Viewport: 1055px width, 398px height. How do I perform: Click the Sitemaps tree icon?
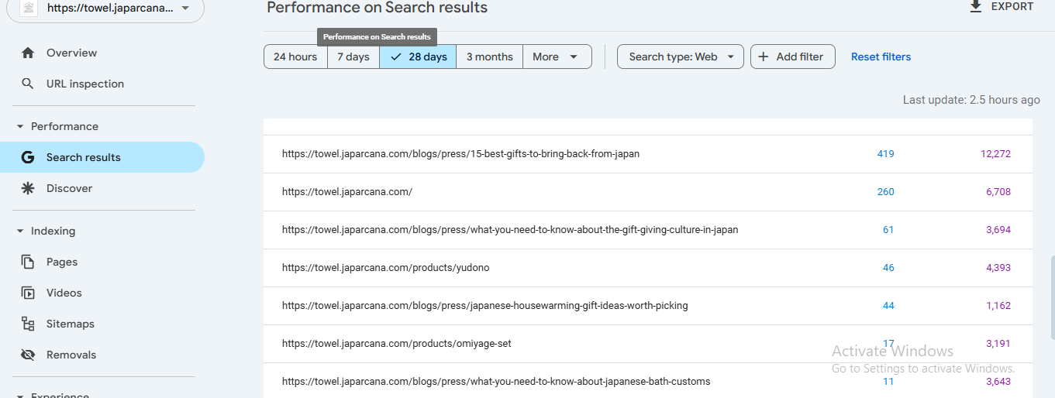[x=28, y=324]
